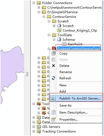Viewport: 104px width, 136px height.
Task: Select the ToolData folder label
Action: pyautogui.click(x=64, y=35)
